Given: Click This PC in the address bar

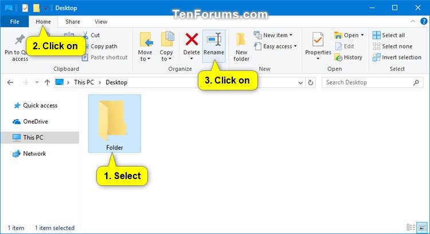Looking at the screenshot, I should coord(84,82).
